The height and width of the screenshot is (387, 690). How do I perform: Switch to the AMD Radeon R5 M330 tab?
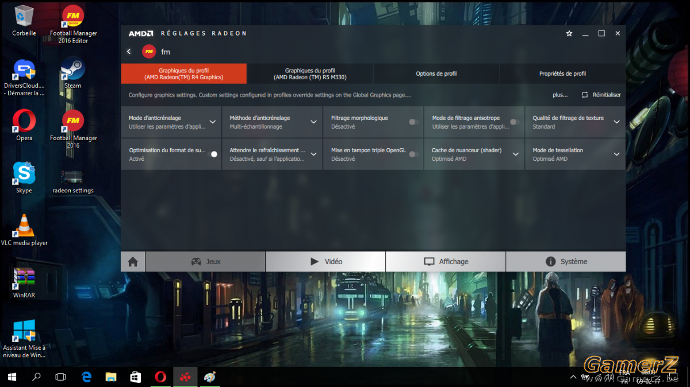coord(310,73)
